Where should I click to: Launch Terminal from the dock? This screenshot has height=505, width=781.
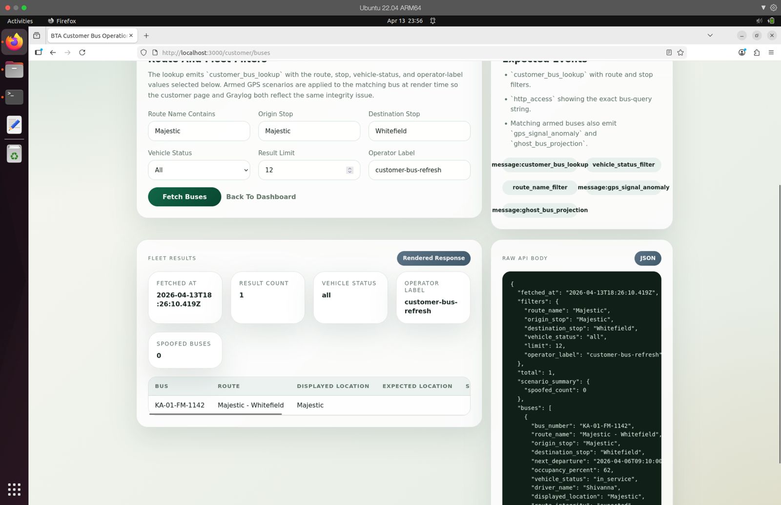[14, 97]
